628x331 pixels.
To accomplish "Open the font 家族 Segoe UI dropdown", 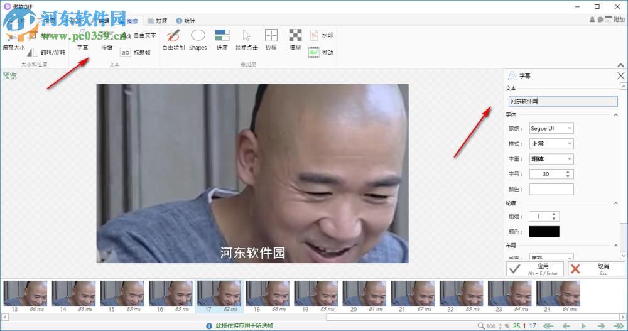I will pos(551,128).
